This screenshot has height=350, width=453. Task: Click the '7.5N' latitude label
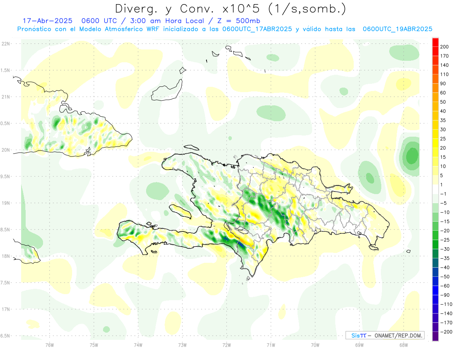click(6, 283)
